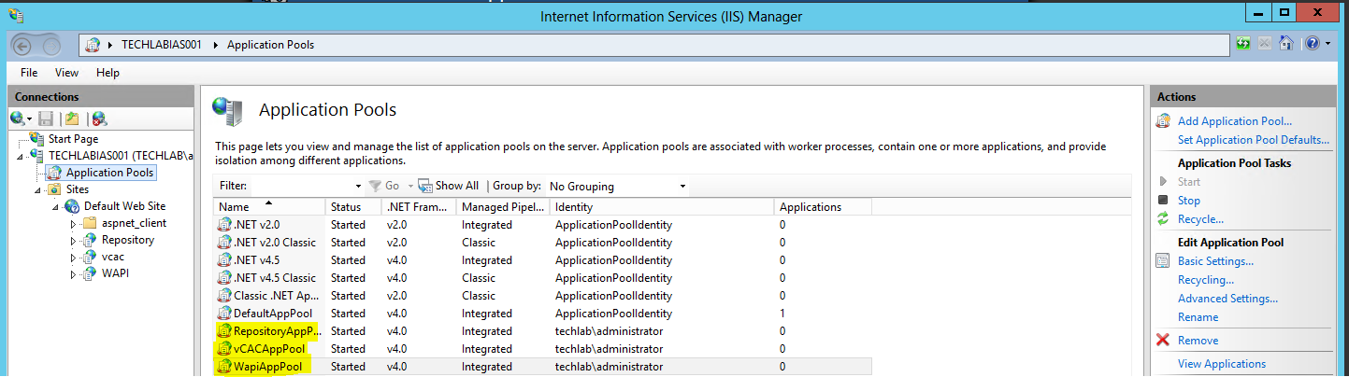This screenshot has width=1349, height=377.
Task: Open the Help icon dropdown arrow
Action: pos(1327,44)
